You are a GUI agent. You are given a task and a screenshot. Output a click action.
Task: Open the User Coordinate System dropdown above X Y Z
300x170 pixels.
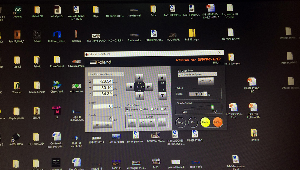coord(106,74)
